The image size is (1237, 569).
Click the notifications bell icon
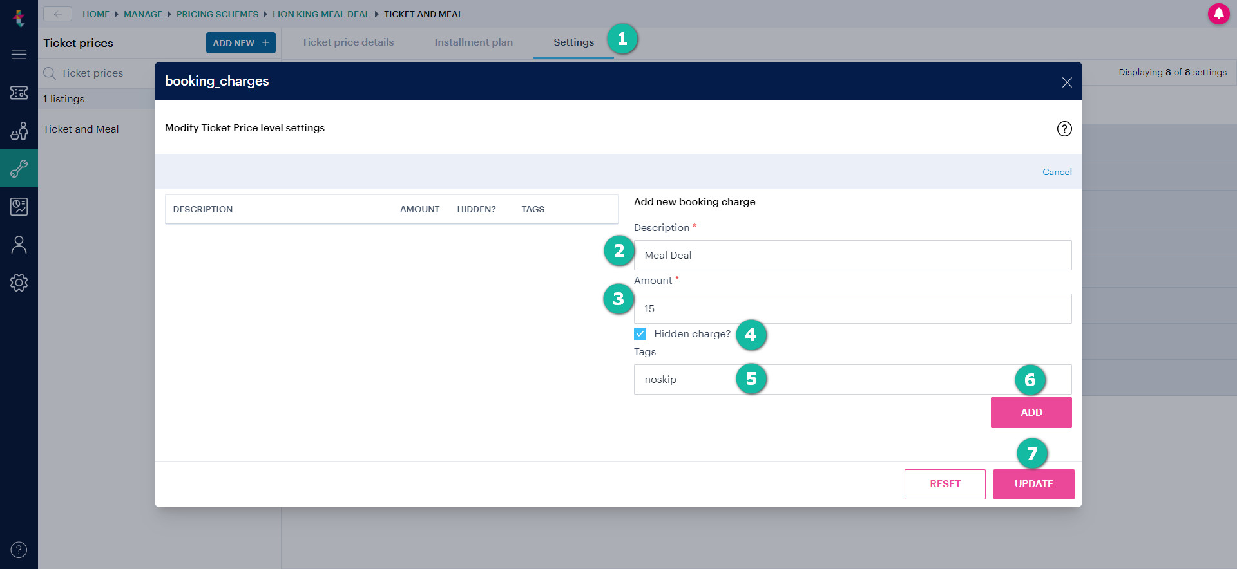point(1218,14)
